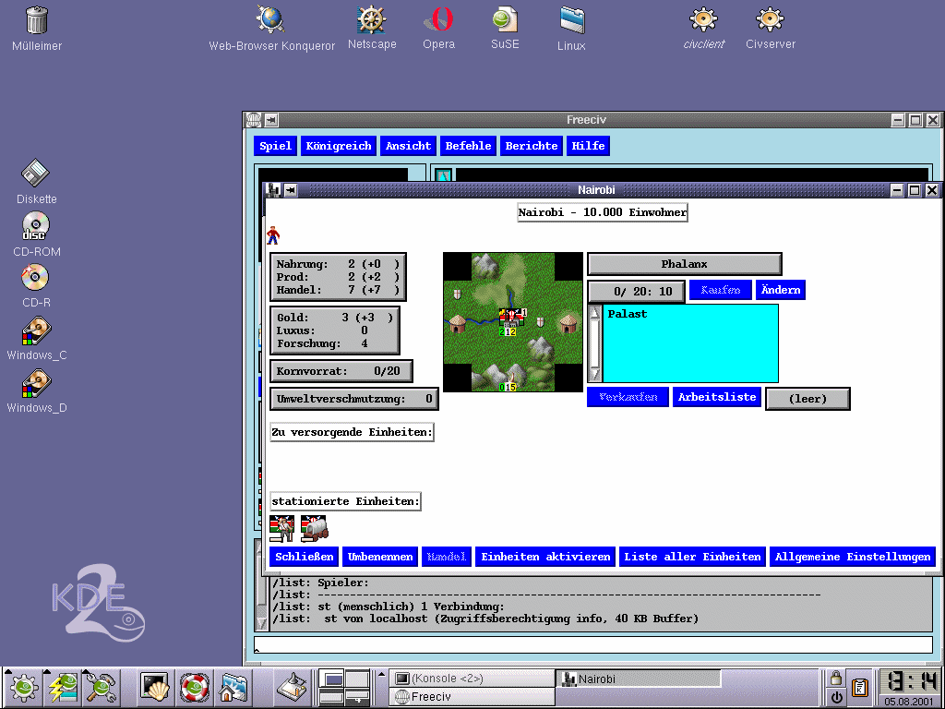Screen dimensions: 945x709
Task: Open the Ansicht menu
Action: point(409,146)
